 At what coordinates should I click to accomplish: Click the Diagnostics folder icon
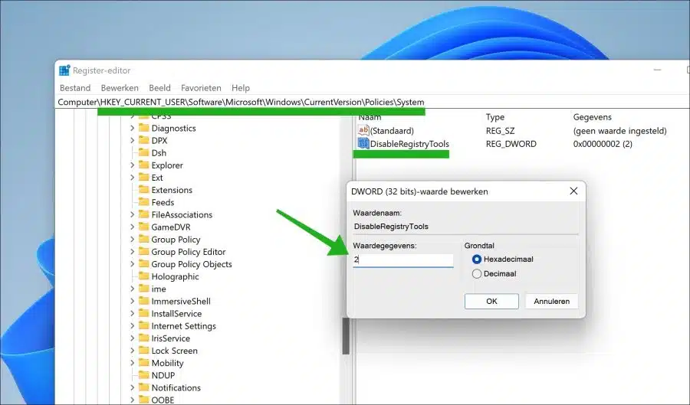(144, 128)
